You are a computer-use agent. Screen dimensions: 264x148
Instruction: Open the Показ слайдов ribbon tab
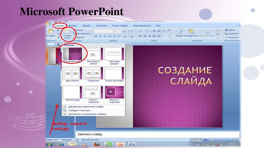120,26
